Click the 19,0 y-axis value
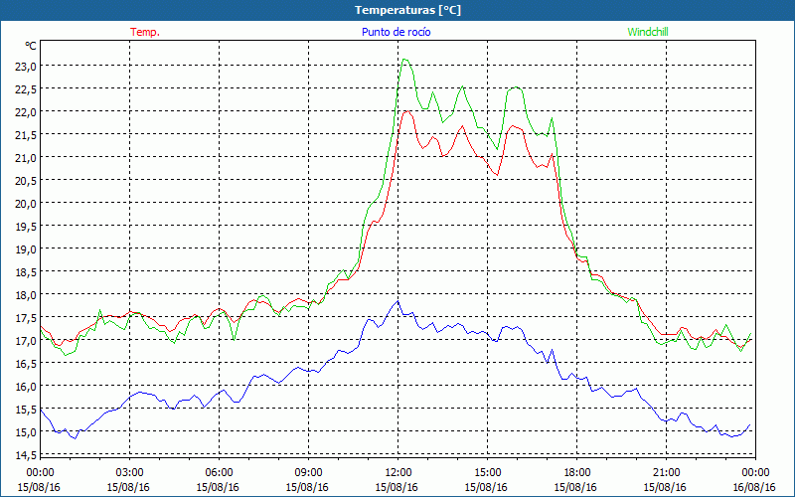 pyautogui.click(x=26, y=249)
